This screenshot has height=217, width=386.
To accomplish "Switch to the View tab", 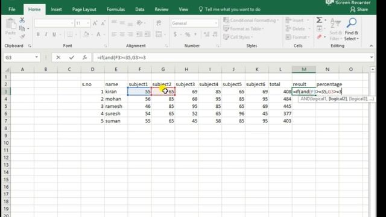I will point(183,10).
